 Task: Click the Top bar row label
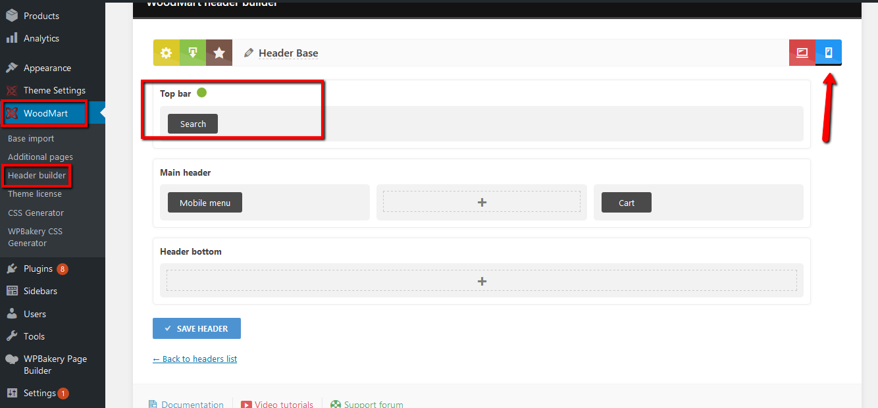(176, 93)
